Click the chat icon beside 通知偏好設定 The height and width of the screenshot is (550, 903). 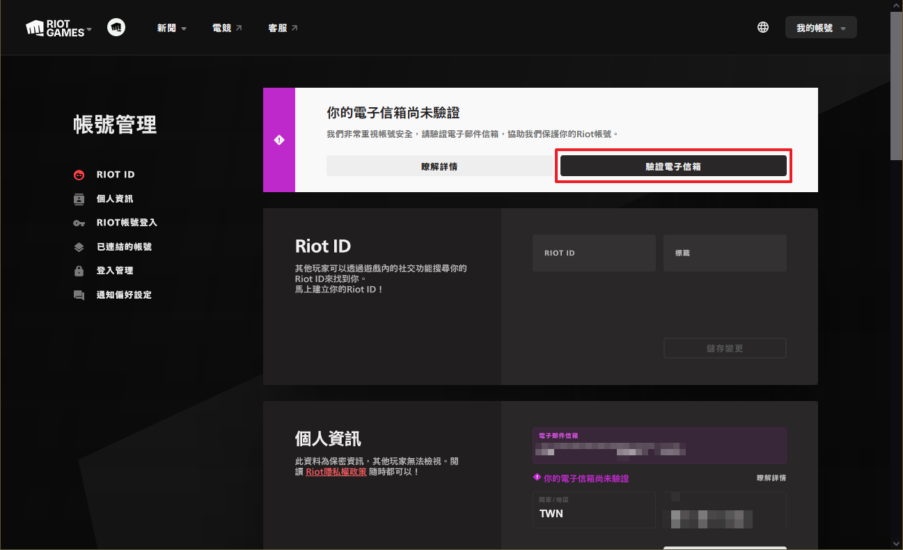pos(79,295)
